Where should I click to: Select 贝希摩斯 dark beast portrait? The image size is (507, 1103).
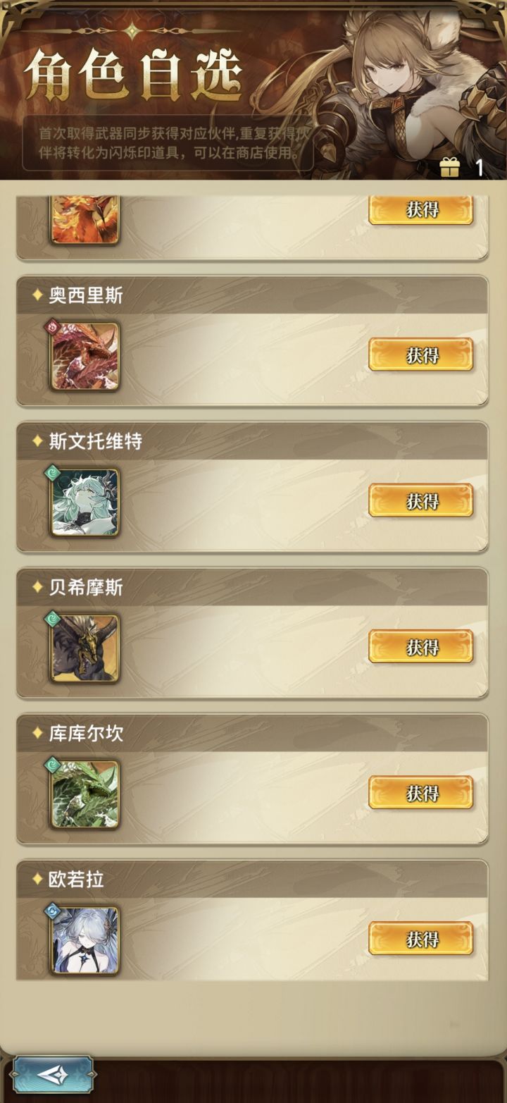pos(84,648)
